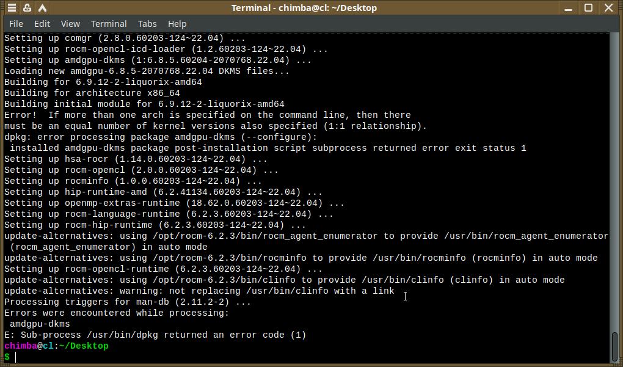The image size is (623, 367).
Task: Click the line 'Setting up comgr (2.8.0.60203-124~22.04)'
Action: (x=125, y=38)
